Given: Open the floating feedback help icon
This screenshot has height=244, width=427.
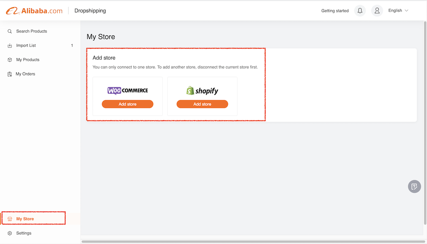Looking at the screenshot, I should pos(414,186).
